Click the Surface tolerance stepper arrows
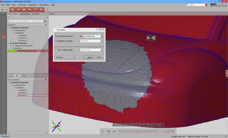Viewport: 228px width, 138px height. tap(102, 36)
